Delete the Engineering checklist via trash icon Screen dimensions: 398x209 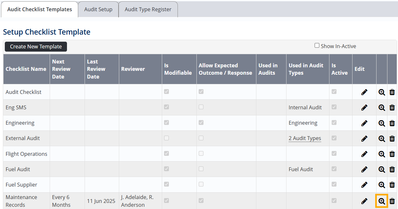pyautogui.click(x=392, y=123)
